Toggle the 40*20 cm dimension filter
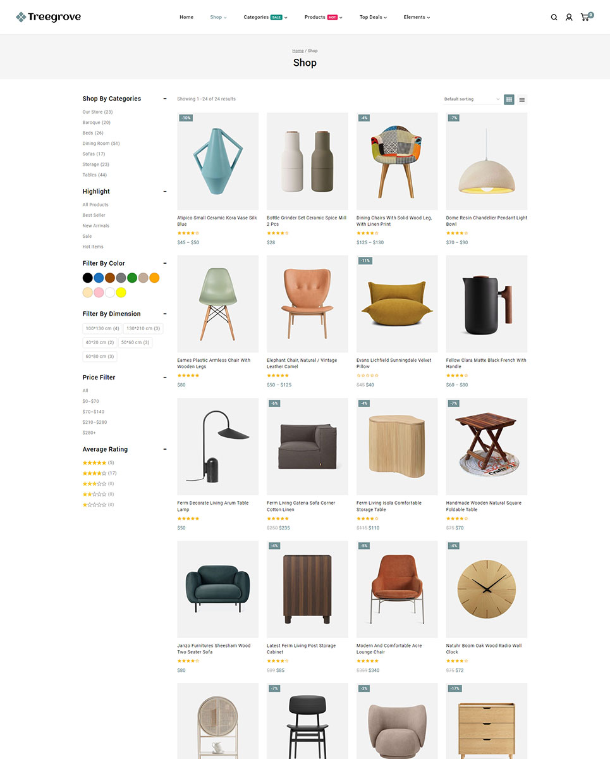The image size is (610, 759). pyautogui.click(x=100, y=342)
